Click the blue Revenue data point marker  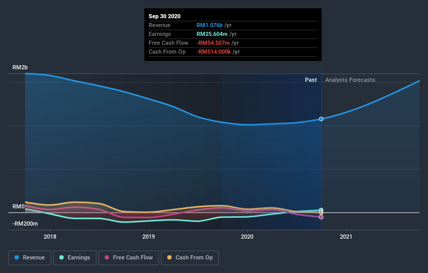point(321,119)
